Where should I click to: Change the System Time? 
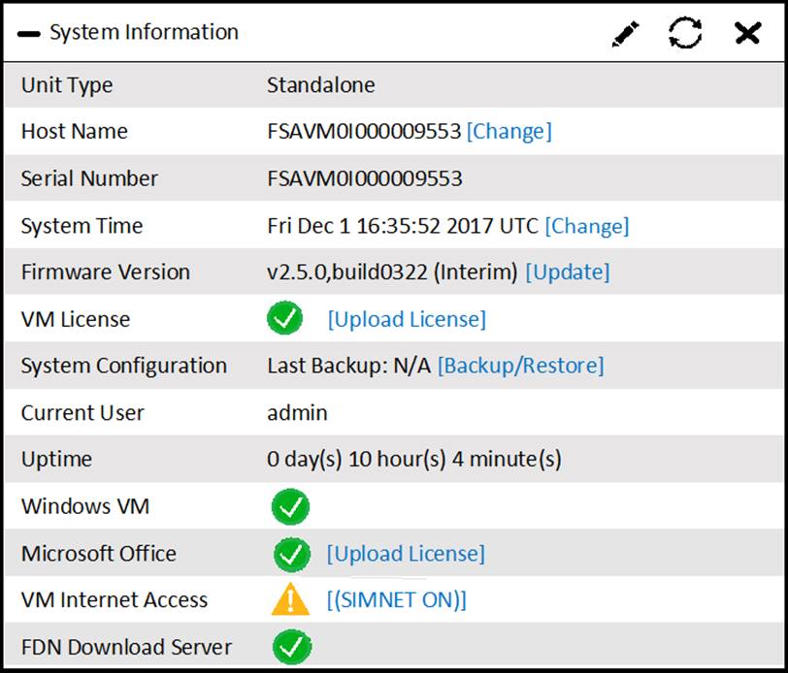pyautogui.click(x=586, y=226)
